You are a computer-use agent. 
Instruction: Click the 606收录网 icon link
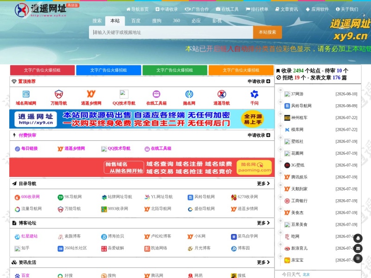tap(17, 197)
